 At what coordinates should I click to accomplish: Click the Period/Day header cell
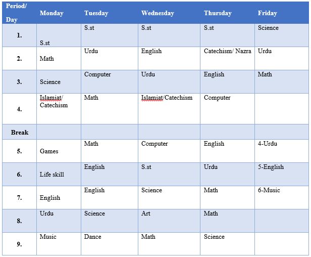point(19,13)
